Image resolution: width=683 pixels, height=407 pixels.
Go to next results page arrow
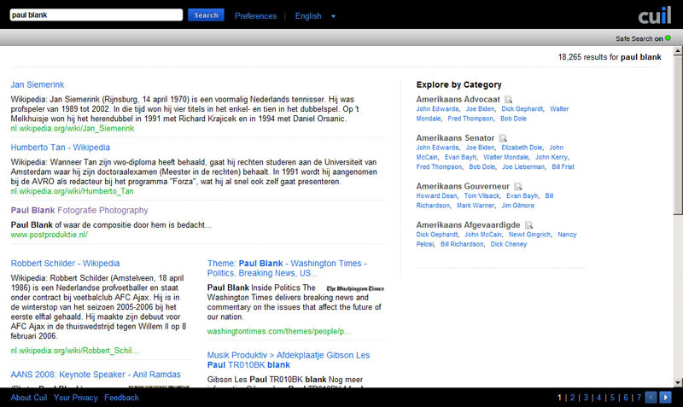coord(666,398)
